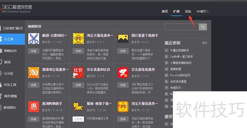Open the 论坛 tab
Viewport: 247px width, 128px height.
188,11
